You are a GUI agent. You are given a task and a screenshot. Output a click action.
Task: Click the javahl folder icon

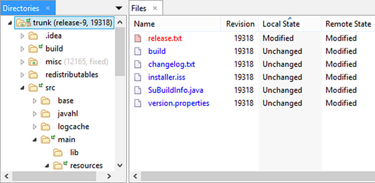(45, 114)
